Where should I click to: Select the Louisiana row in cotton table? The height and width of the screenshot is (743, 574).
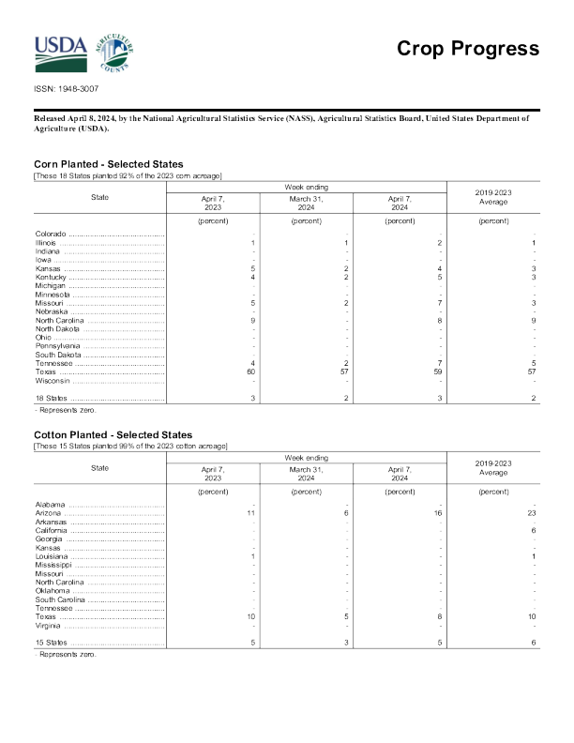coord(54,557)
